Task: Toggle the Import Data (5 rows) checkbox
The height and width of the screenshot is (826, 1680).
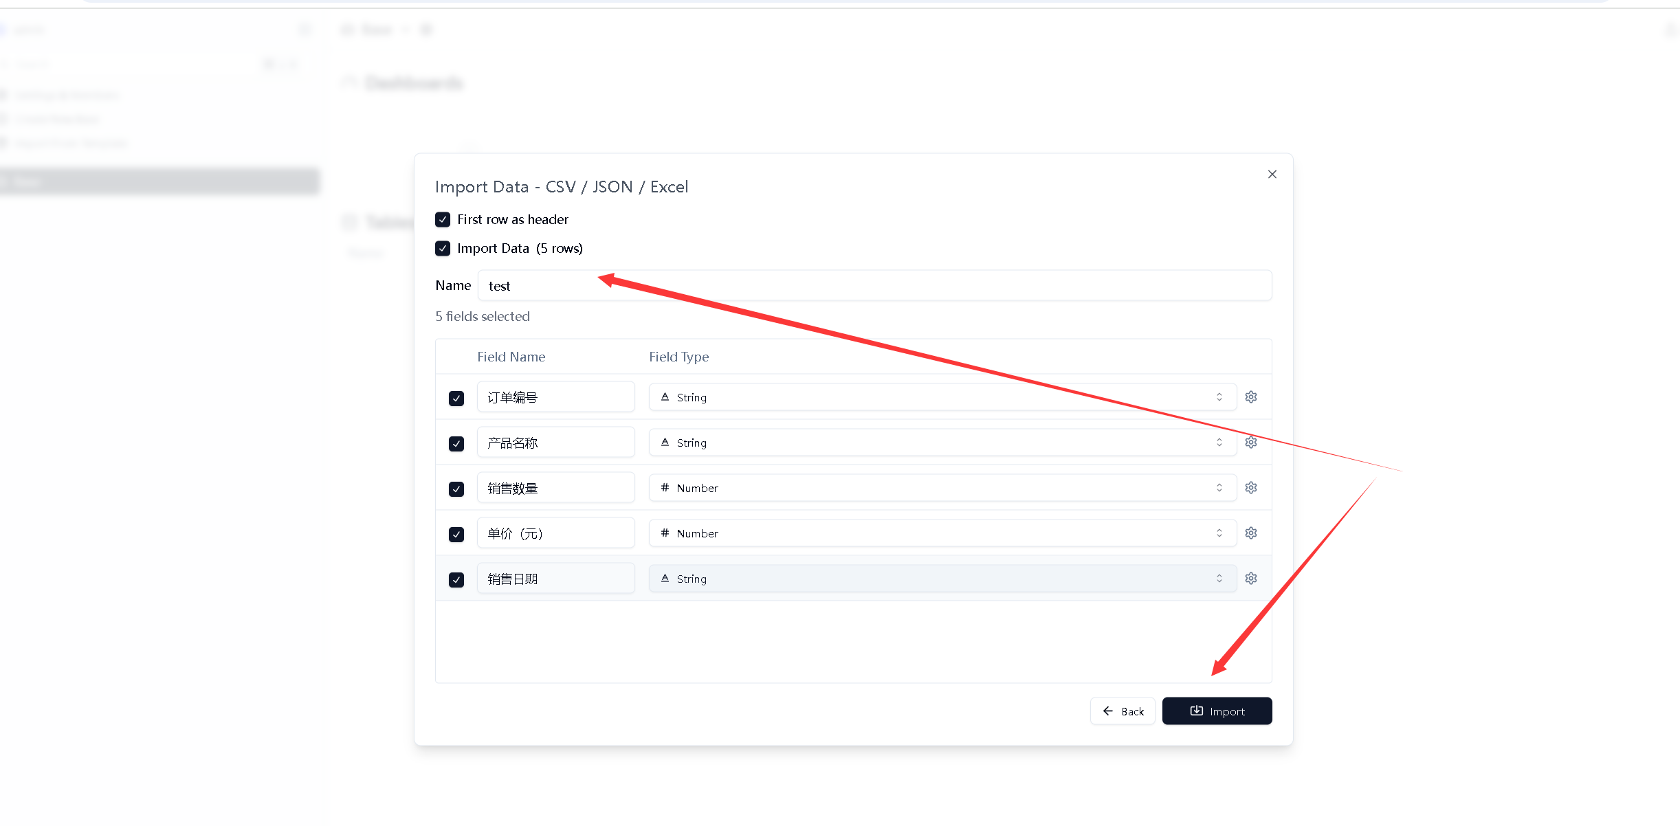Action: (x=443, y=249)
